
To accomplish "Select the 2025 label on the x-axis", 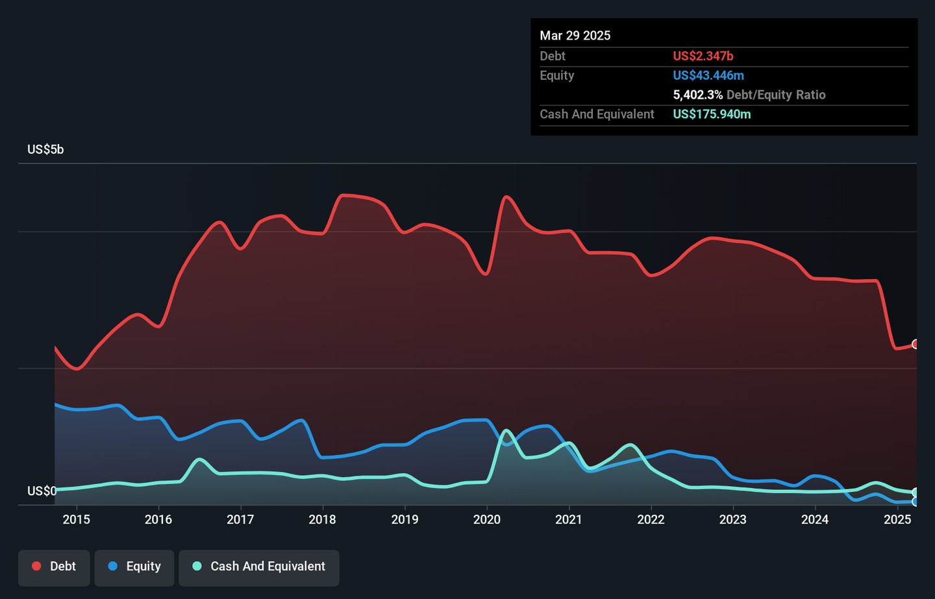I will [x=897, y=520].
